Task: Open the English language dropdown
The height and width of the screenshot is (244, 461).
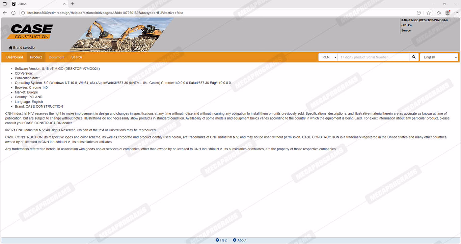Action: (x=439, y=57)
